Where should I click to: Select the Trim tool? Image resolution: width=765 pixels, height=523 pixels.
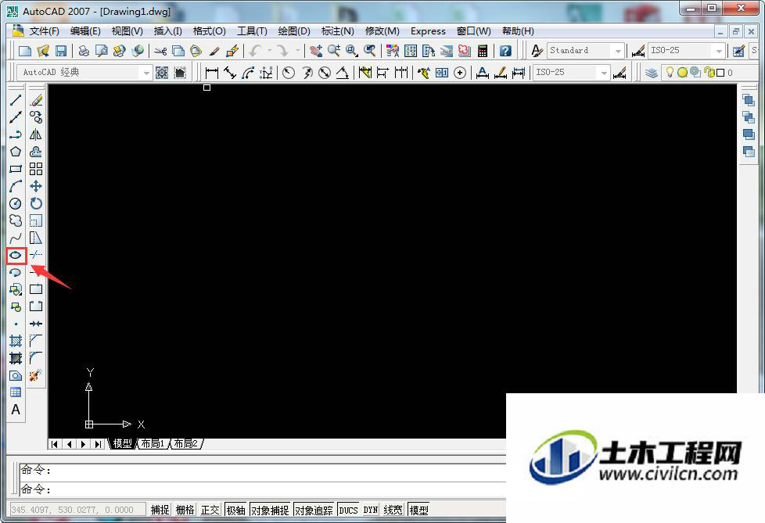pyautogui.click(x=36, y=255)
